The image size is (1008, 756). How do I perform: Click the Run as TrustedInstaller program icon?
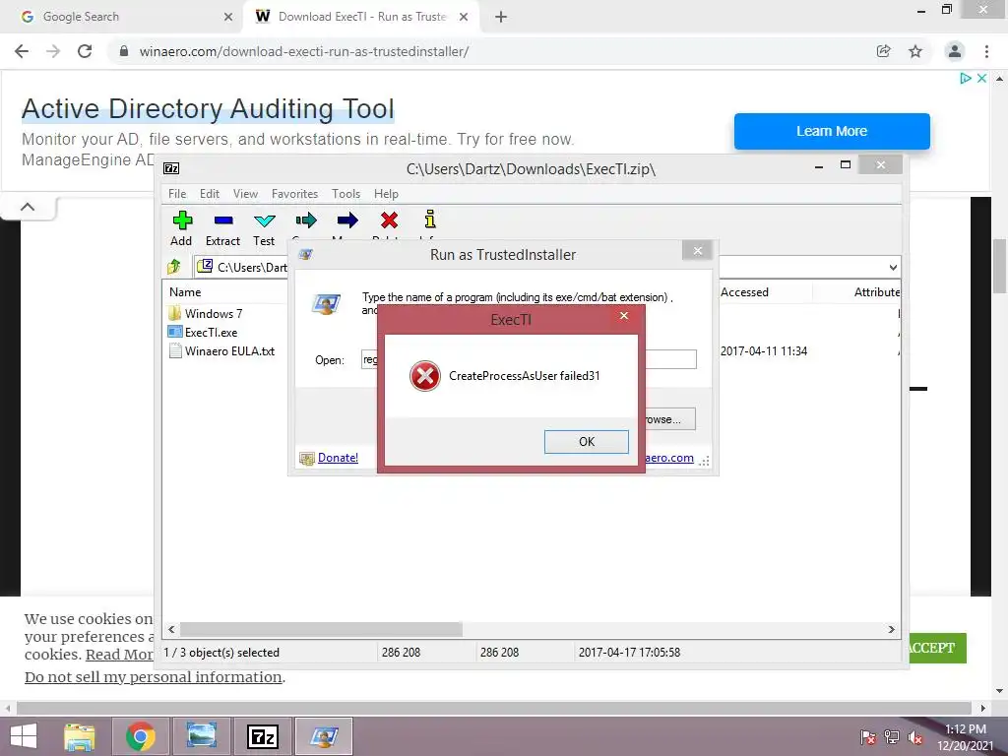(326, 304)
